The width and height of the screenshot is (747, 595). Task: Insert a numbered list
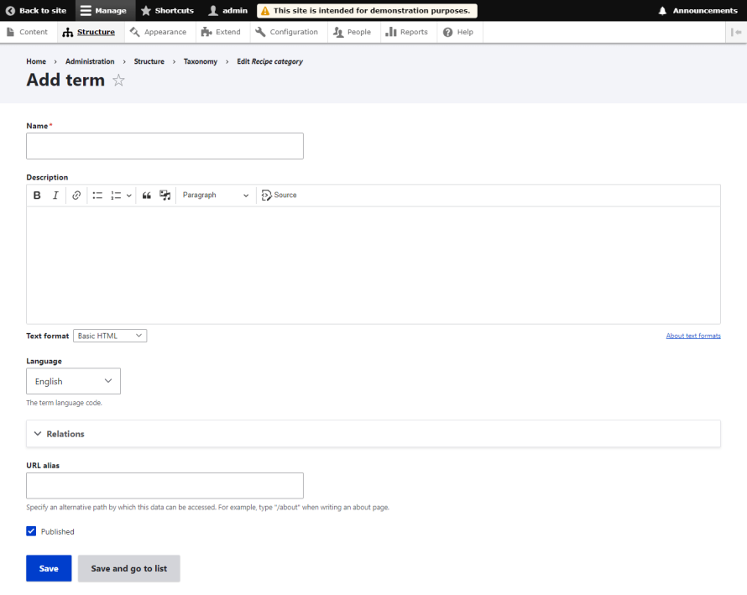pyautogui.click(x=116, y=196)
